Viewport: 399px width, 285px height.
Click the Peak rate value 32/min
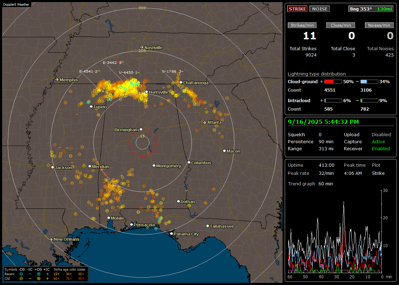(x=327, y=173)
